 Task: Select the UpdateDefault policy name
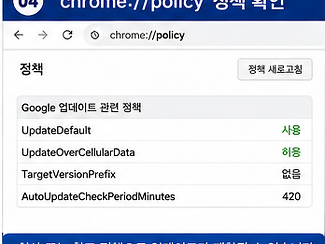click(x=56, y=131)
